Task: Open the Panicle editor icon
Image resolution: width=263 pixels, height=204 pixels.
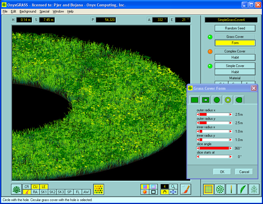Action: pos(254,189)
